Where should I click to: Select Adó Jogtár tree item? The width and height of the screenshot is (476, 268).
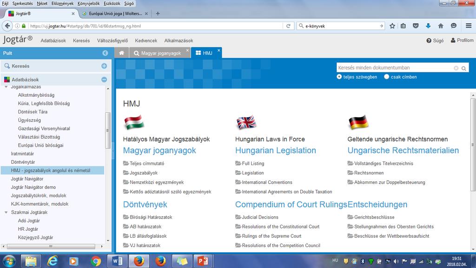[x=29, y=221]
